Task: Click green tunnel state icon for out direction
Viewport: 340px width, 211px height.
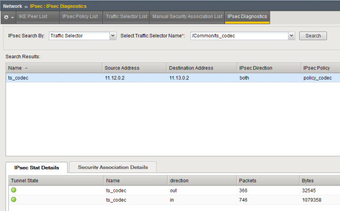Action: (x=14, y=190)
